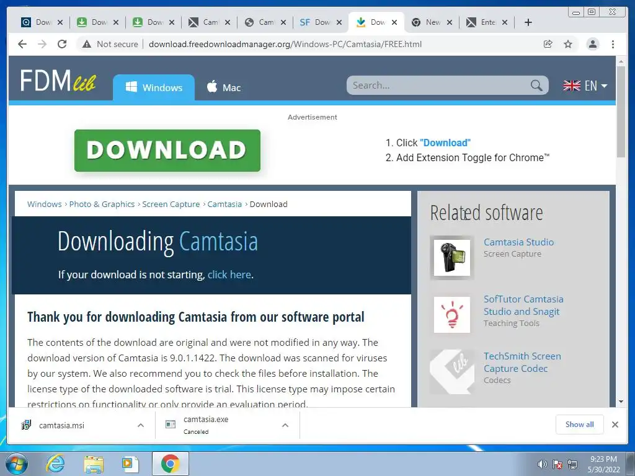Viewport: 635px width, 476px height.
Task: Click the TechSmith Screen Capture Codec thumbnail
Action: point(452,372)
